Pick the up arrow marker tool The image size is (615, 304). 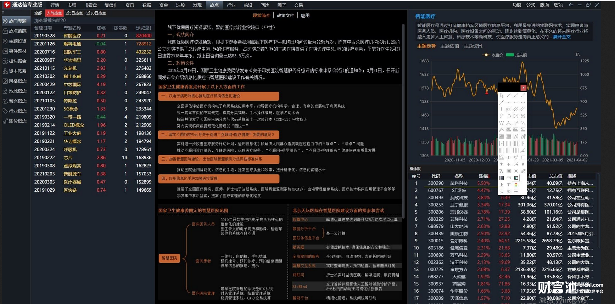pos(501,164)
